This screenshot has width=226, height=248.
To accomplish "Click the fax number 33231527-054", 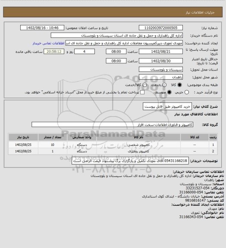I will coord(198,188).
